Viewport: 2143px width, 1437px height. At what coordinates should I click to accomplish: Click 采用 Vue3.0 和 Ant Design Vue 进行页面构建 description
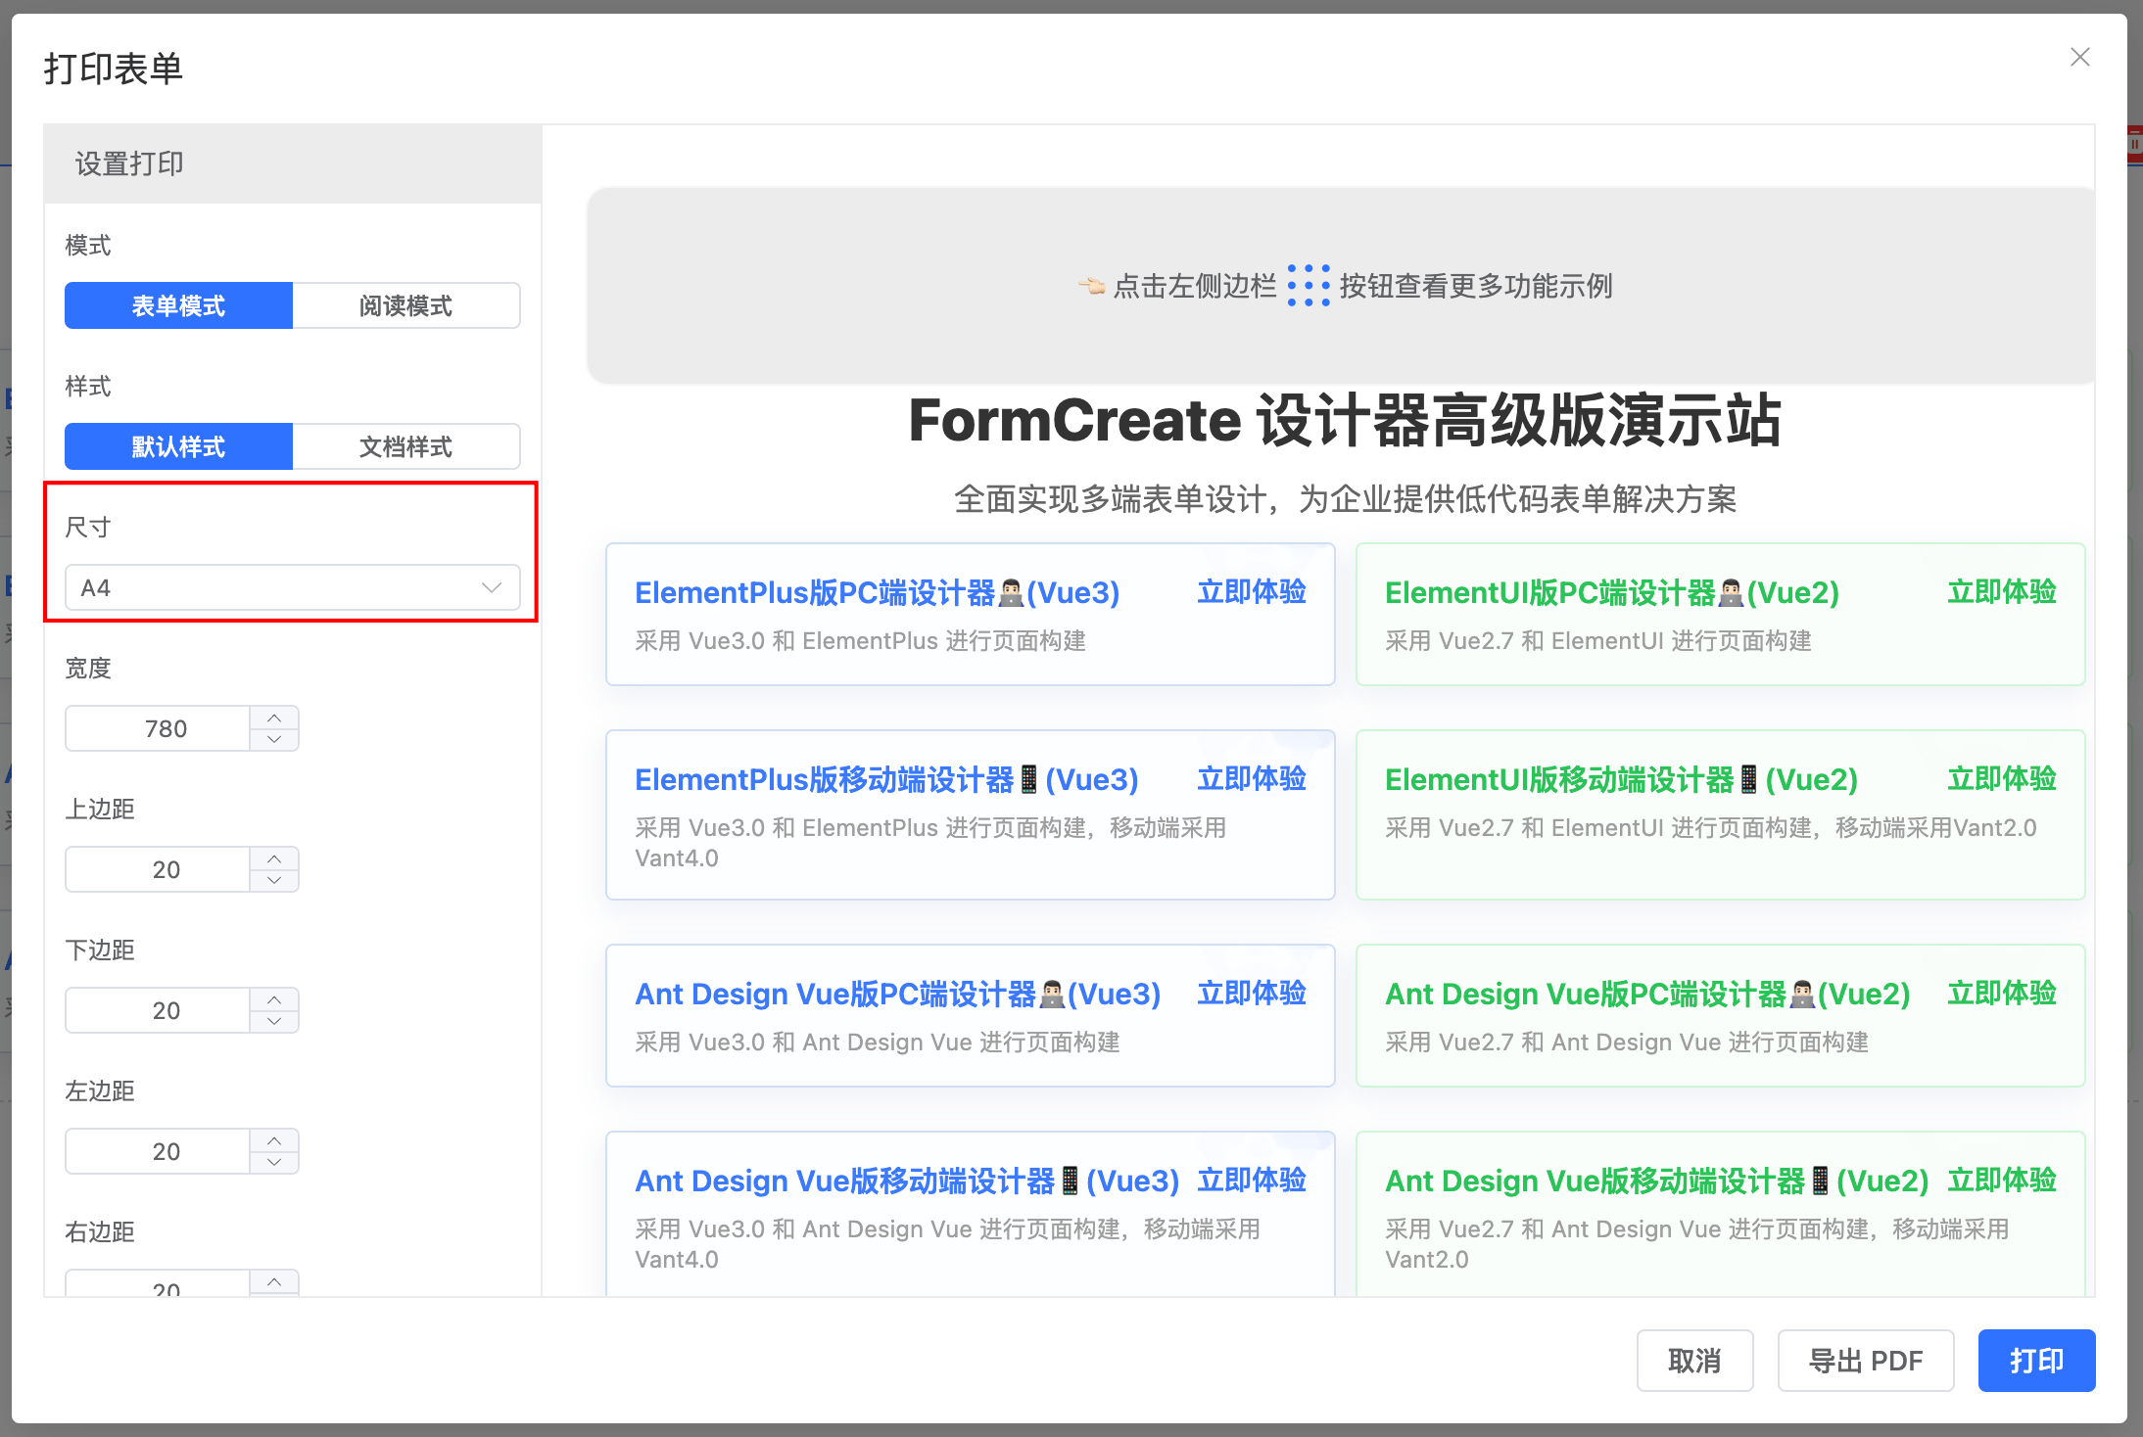pos(878,1043)
